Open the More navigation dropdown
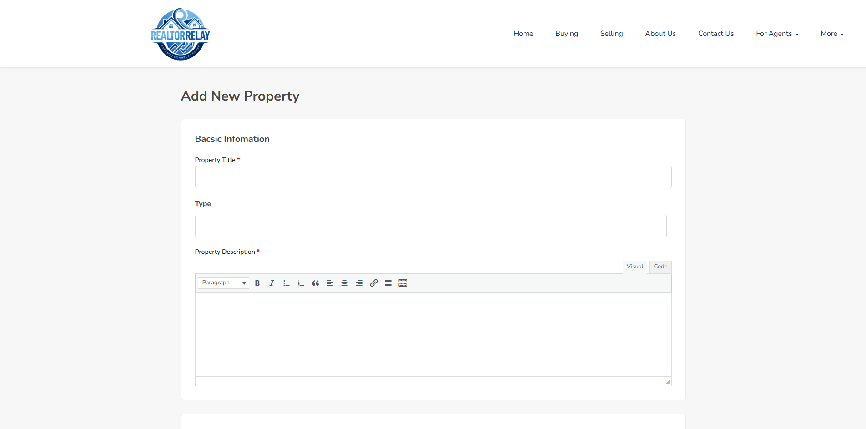Viewport: 866px width, 429px height. click(831, 34)
